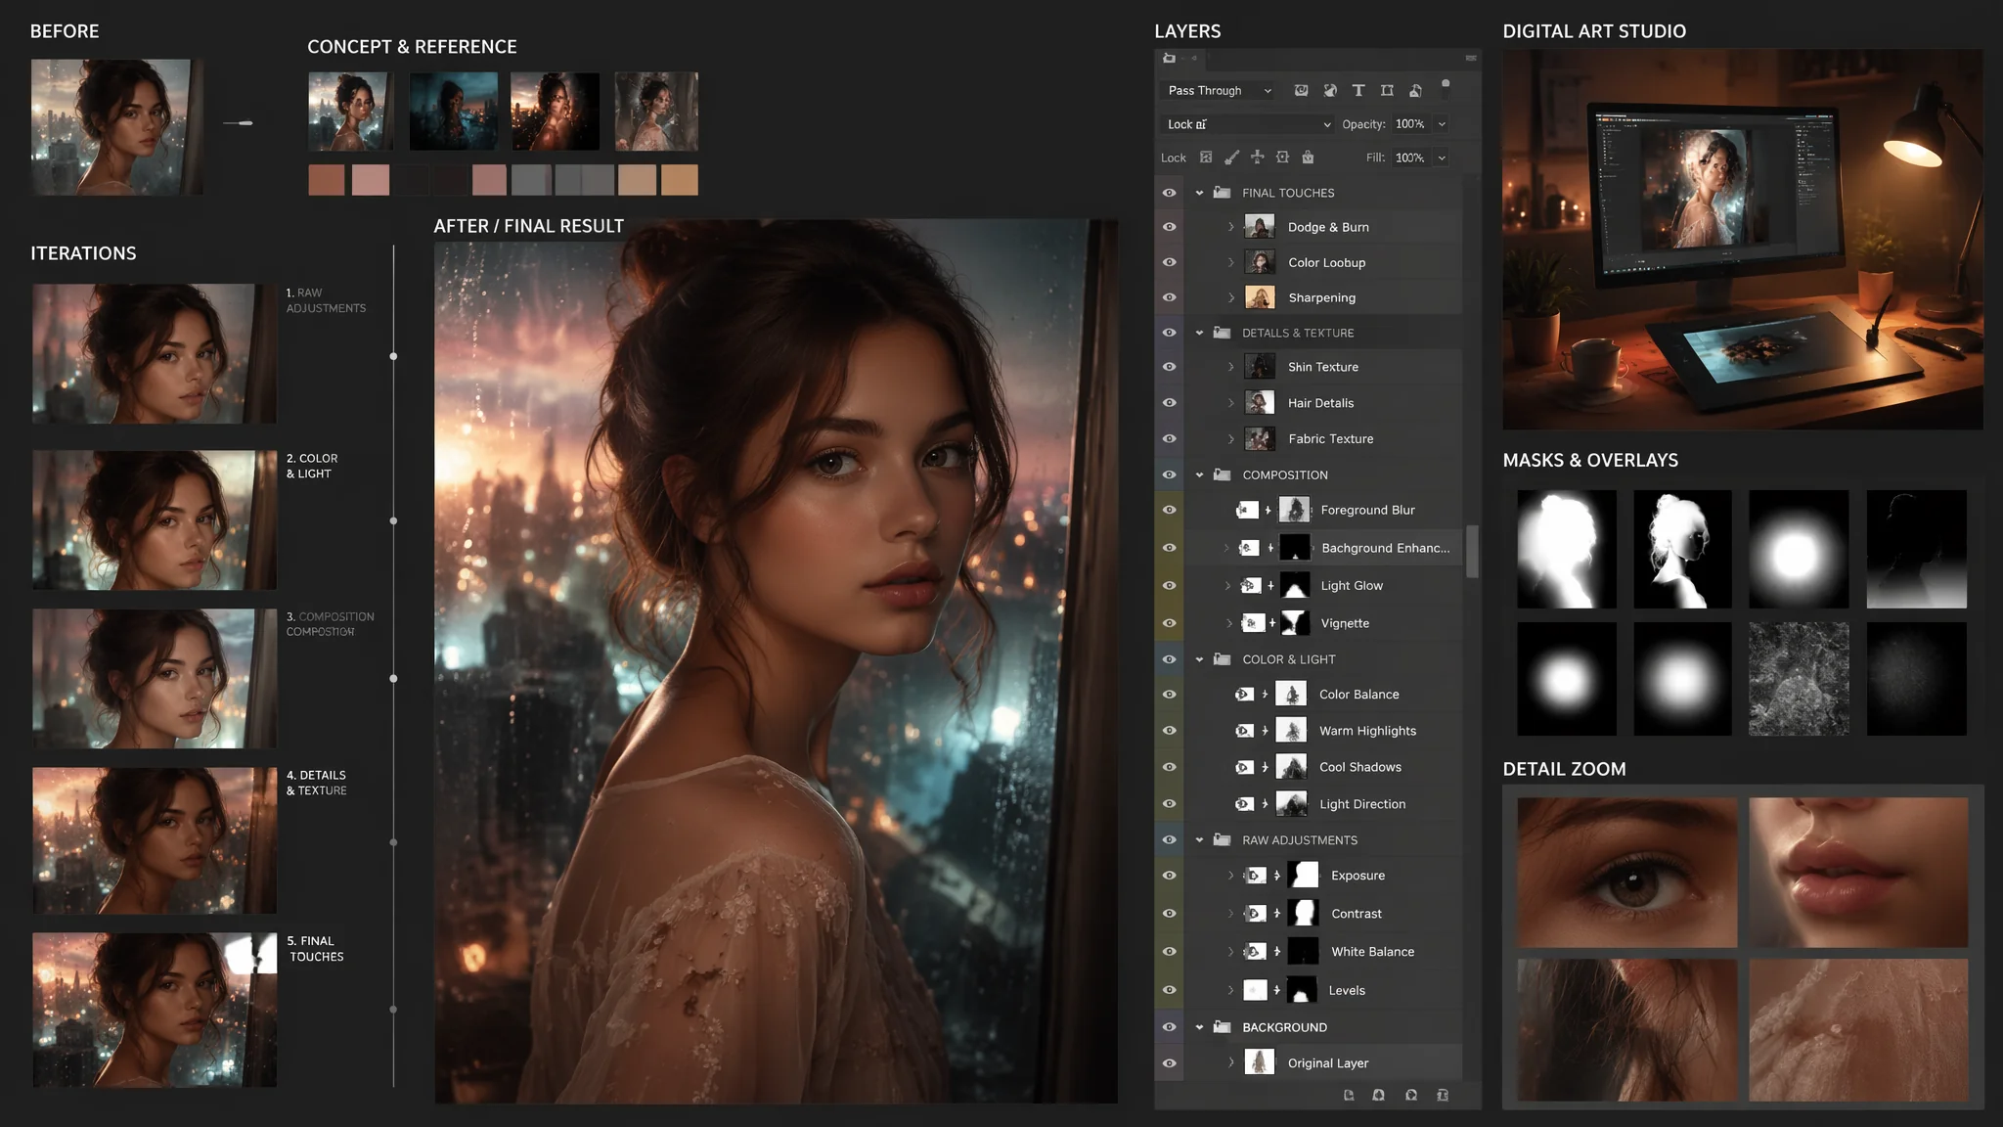The image size is (2003, 1127).
Task: Click the '5. FINAL TOUCHES' iteration label
Action: [315, 949]
